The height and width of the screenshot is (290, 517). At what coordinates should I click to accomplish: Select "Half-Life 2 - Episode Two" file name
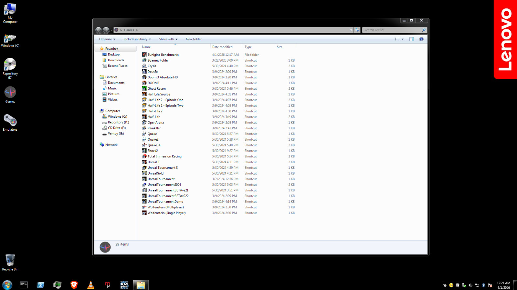[165, 105]
